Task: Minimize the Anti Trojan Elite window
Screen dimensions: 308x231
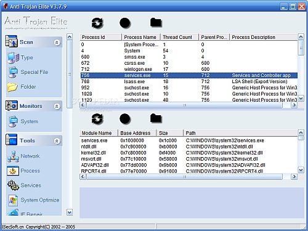Action: click(x=284, y=7)
